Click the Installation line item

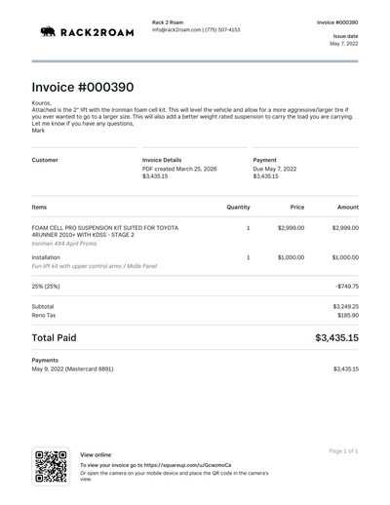[46, 257]
